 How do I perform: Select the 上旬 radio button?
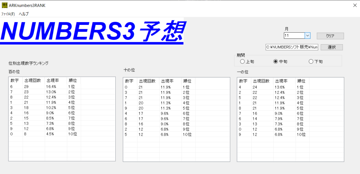click(x=242, y=62)
